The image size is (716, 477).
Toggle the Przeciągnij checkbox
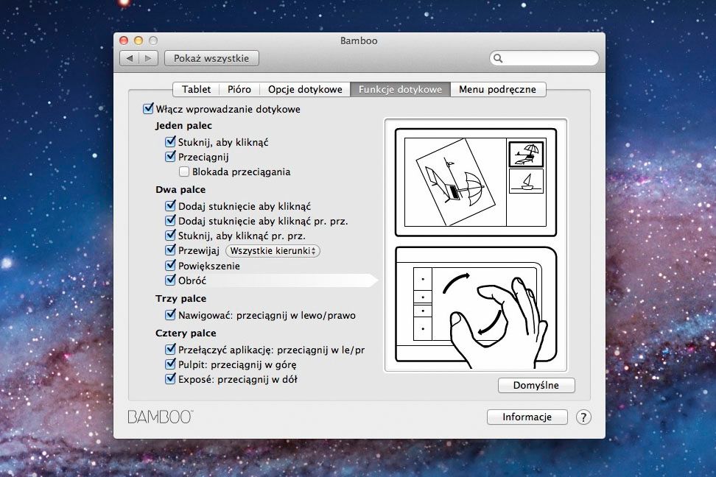(x=170, y=157)
